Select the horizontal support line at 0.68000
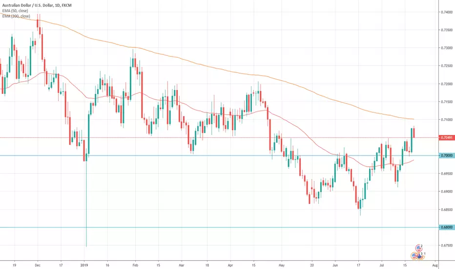 click(219, 227)
